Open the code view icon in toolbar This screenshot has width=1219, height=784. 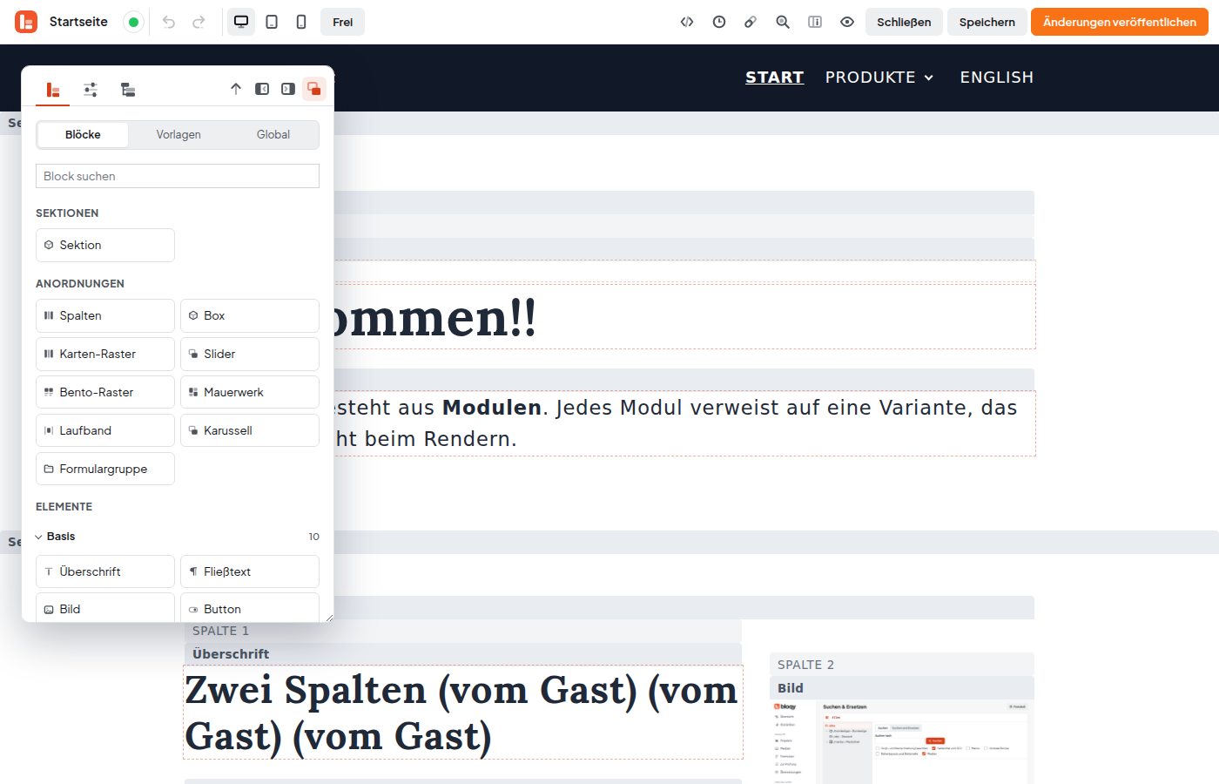tap(687, 22)
